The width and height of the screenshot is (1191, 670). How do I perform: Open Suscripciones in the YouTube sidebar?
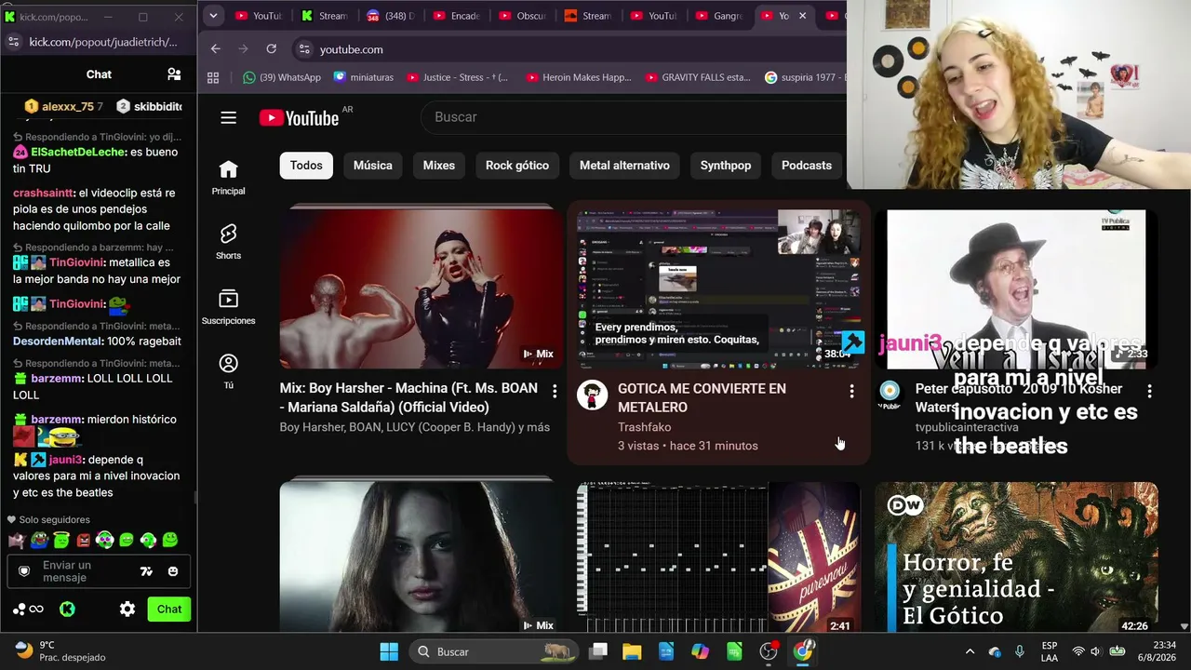[228, 307]
